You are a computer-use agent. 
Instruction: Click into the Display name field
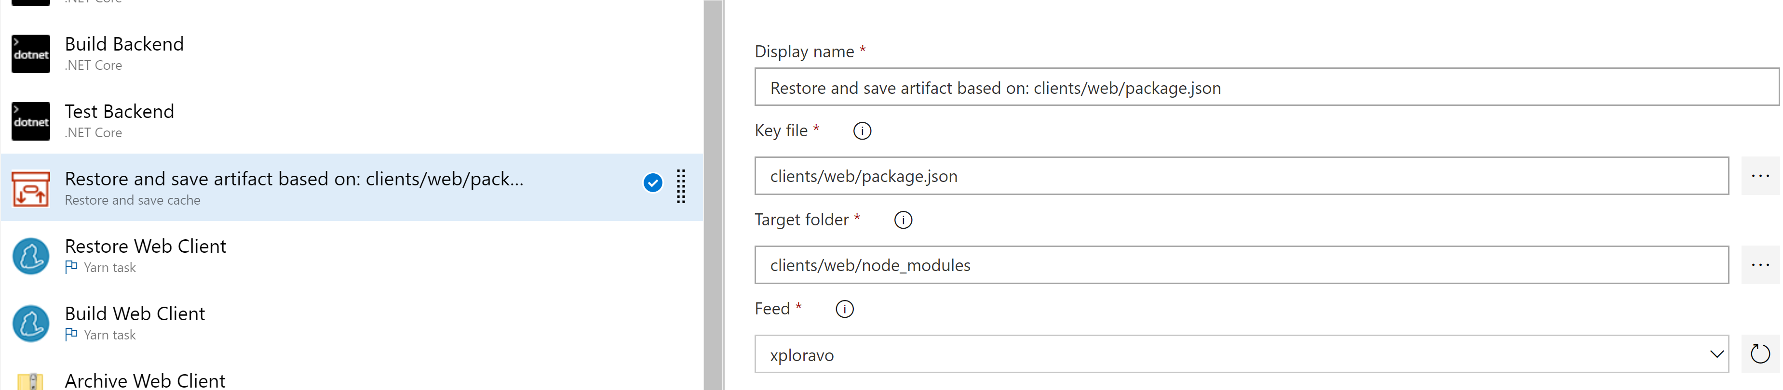1267,87
